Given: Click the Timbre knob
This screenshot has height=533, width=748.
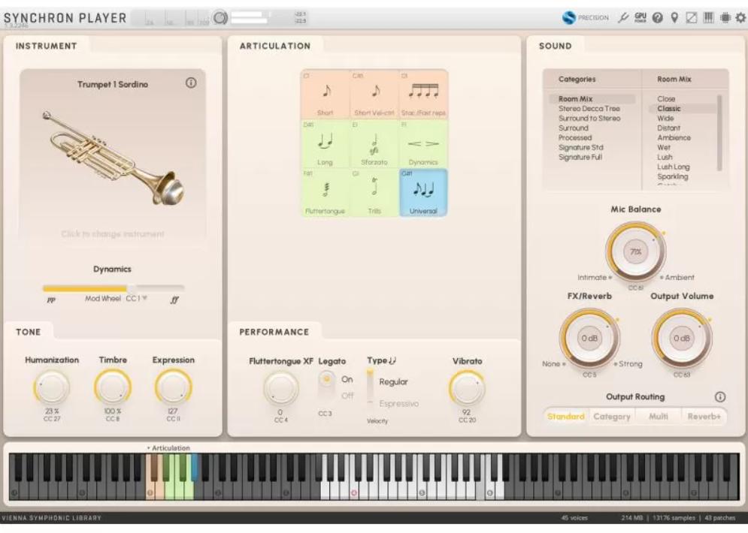Looking at the screenshot, I should click(113, 387).
